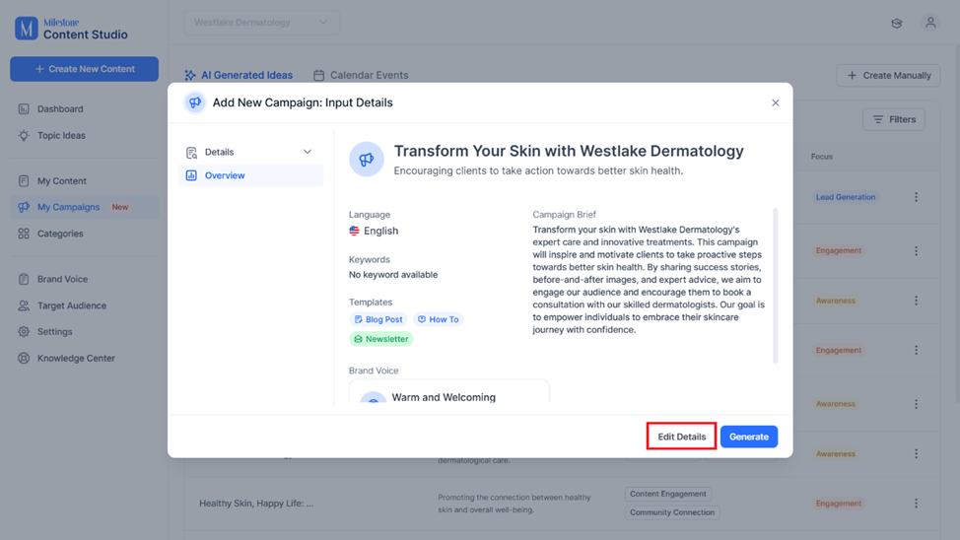
Task: Click the Brand Voice icon in sidebar
Action: (24, 279)
